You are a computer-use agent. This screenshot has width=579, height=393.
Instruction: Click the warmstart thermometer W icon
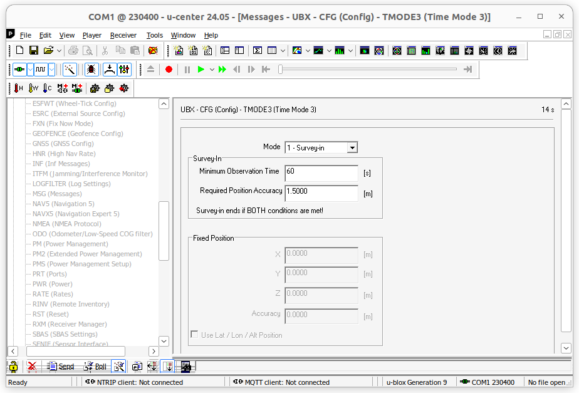(x=33, y=88)
